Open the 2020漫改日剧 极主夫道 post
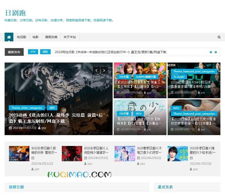 (x=140, y=84)
